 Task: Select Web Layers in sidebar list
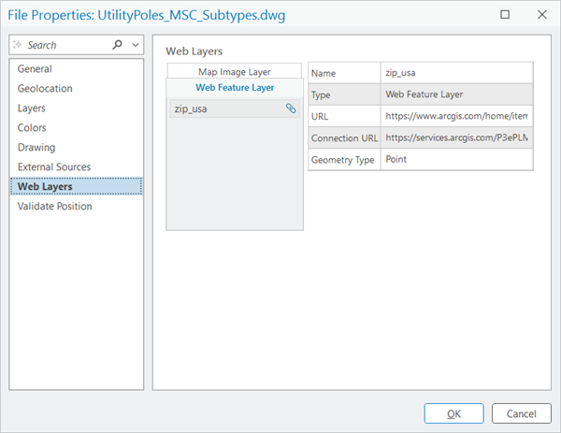pyautogui.click(x=45, y=187)
